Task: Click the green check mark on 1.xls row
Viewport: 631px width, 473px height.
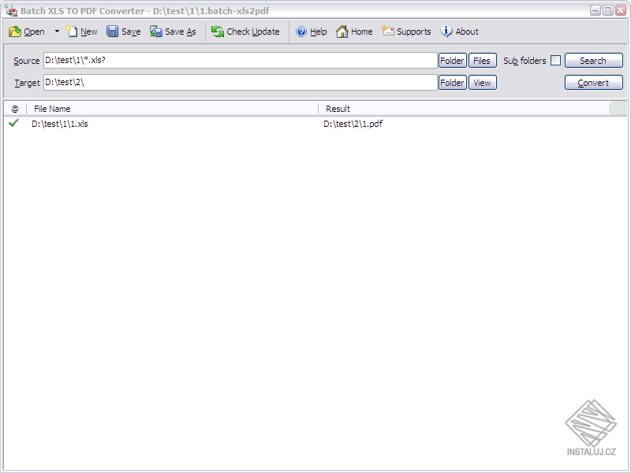Action: [13, 124]
